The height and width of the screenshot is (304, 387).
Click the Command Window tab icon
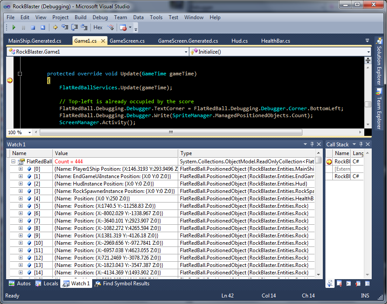[349, 284]
